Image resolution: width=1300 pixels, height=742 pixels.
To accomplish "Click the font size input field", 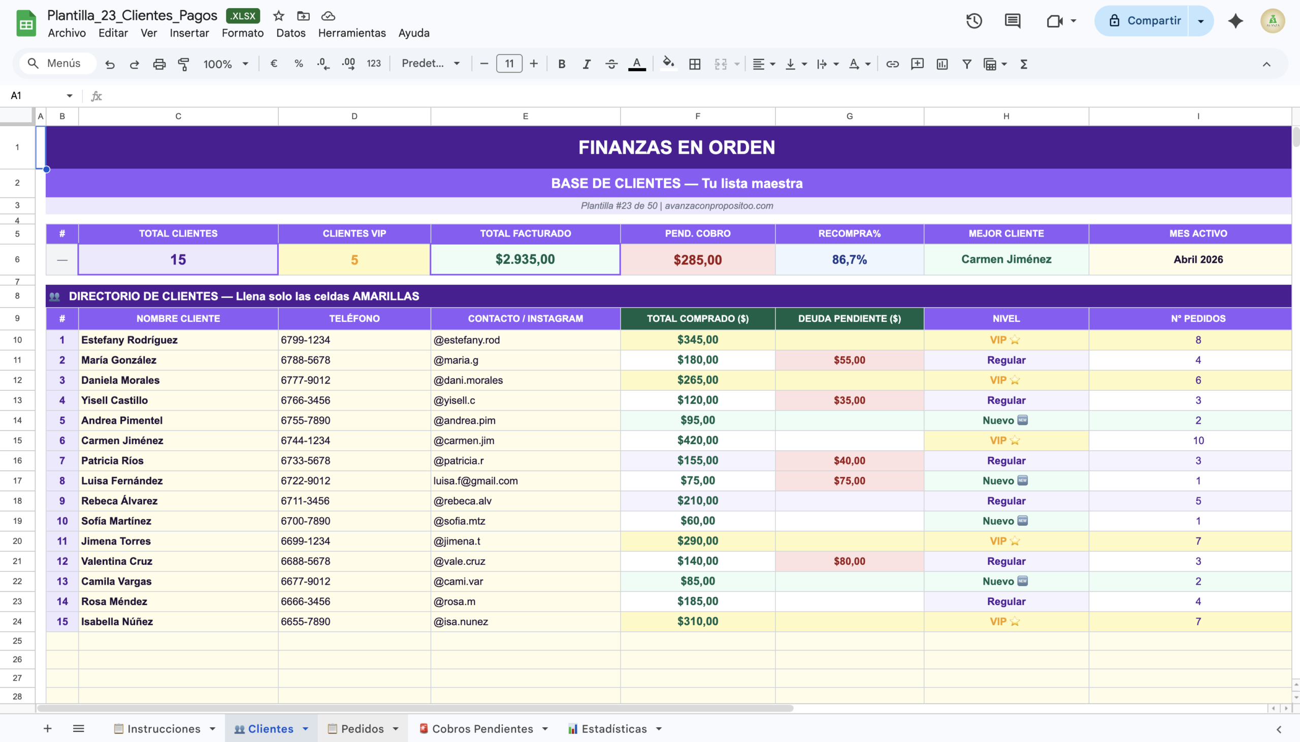I will point(509,64).
